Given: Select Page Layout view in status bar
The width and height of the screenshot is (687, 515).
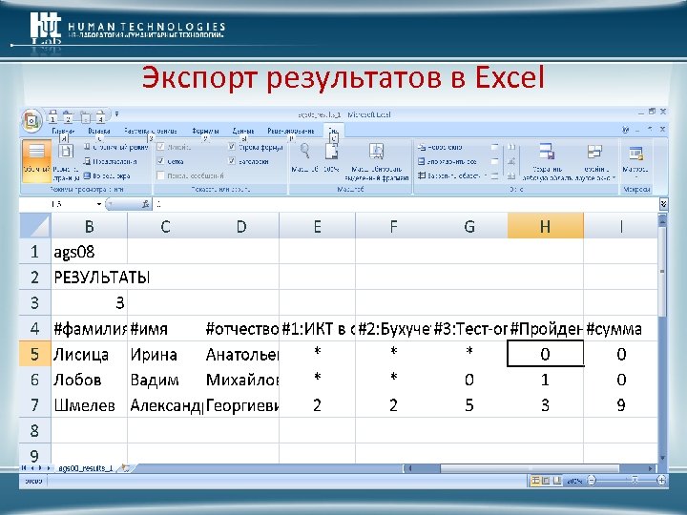Looking at the screenshot, I should (546, 481).
